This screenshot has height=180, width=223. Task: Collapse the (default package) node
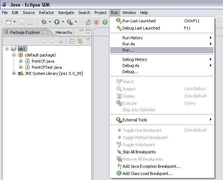[x=14, y=55]
